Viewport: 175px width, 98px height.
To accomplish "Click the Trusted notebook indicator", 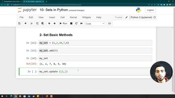I will tap(118, 17).
